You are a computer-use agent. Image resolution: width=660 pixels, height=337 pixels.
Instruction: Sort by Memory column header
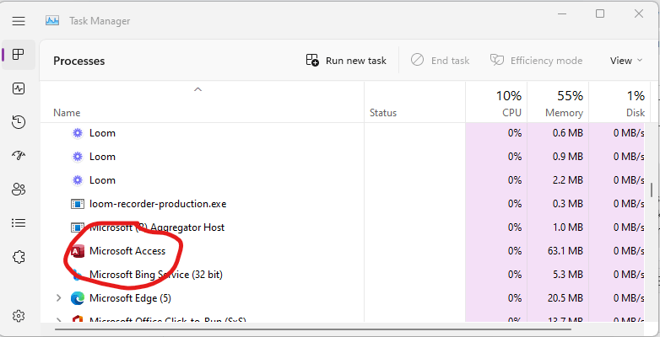pos(558,102)
